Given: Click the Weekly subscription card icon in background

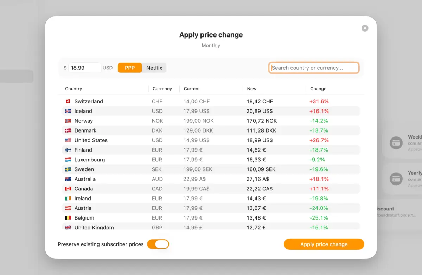Looking at the screenshot, I should tap(396, 143).
